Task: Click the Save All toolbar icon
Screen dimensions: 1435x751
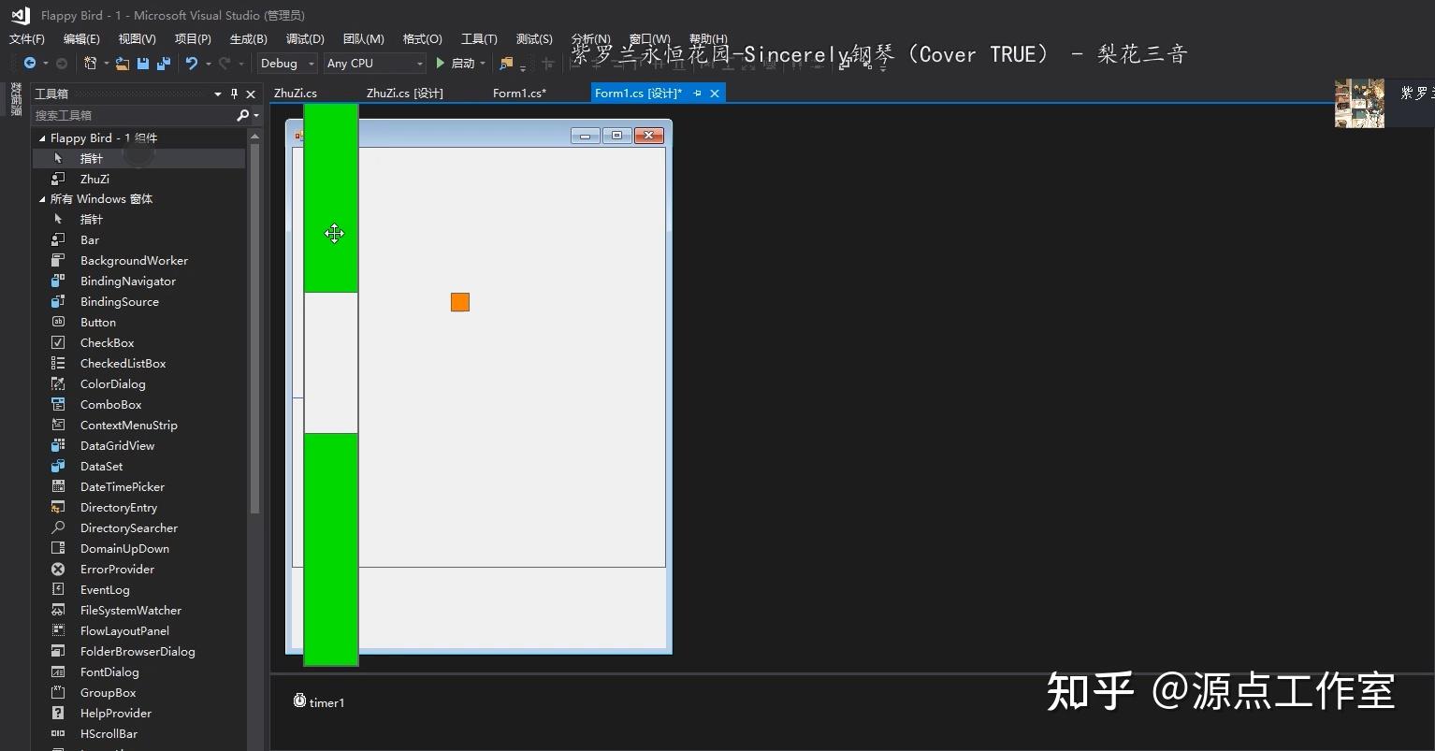Action: pos(162,63)
